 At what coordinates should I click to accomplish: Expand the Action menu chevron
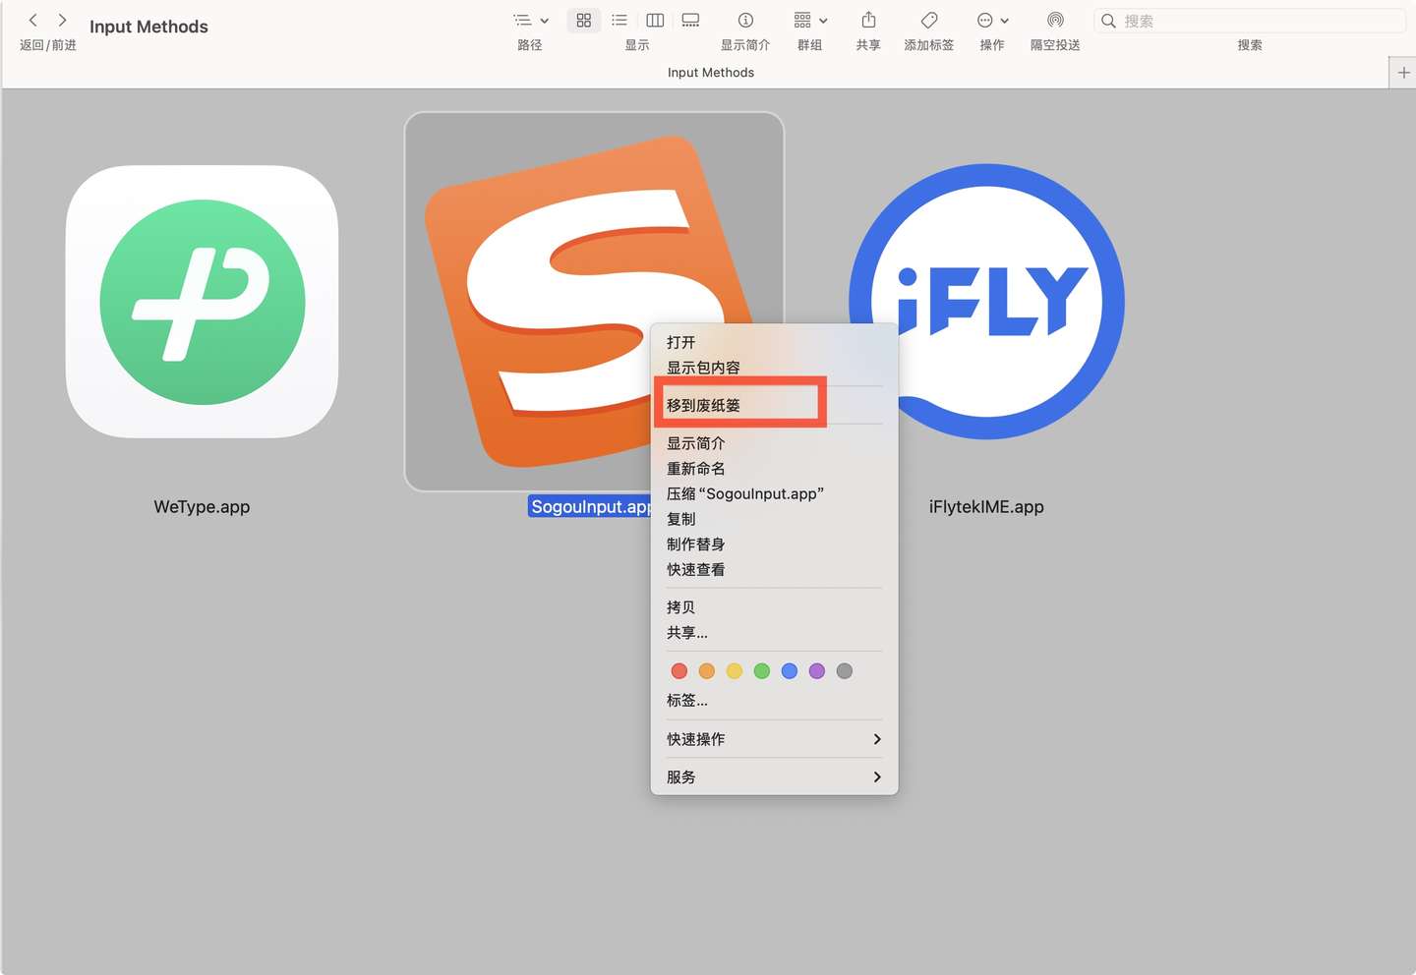point(1004,21)
